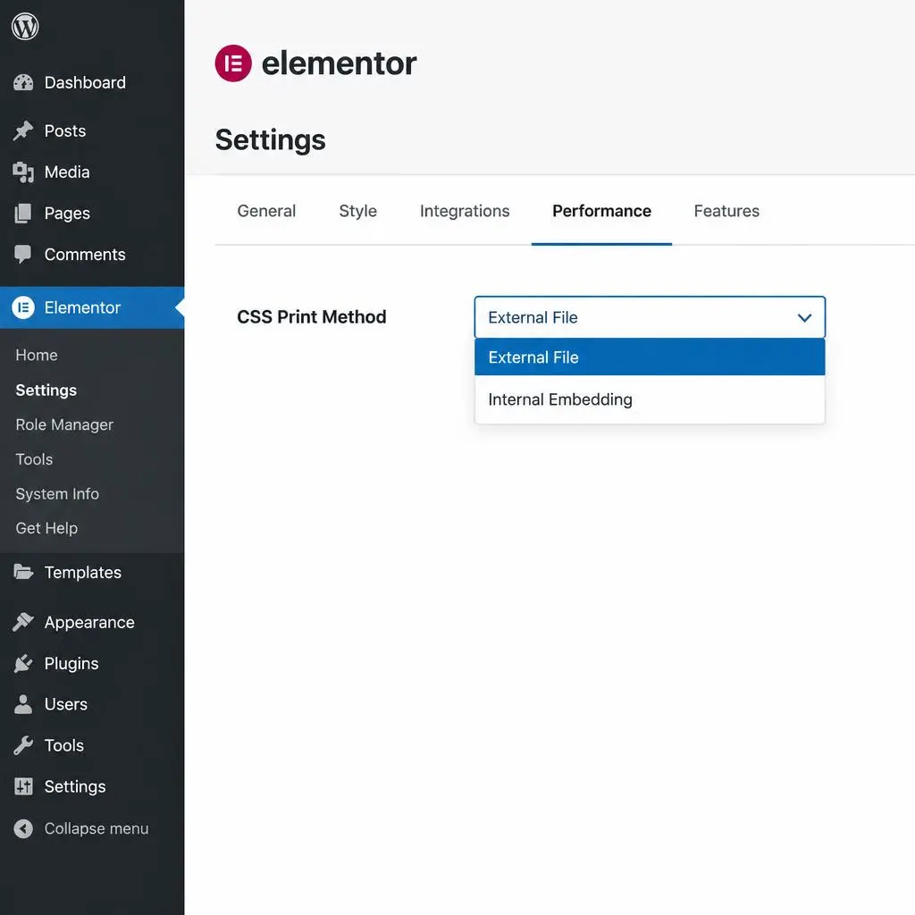
Task: Open the Comments menu label
Action: (x=85, y=255)
